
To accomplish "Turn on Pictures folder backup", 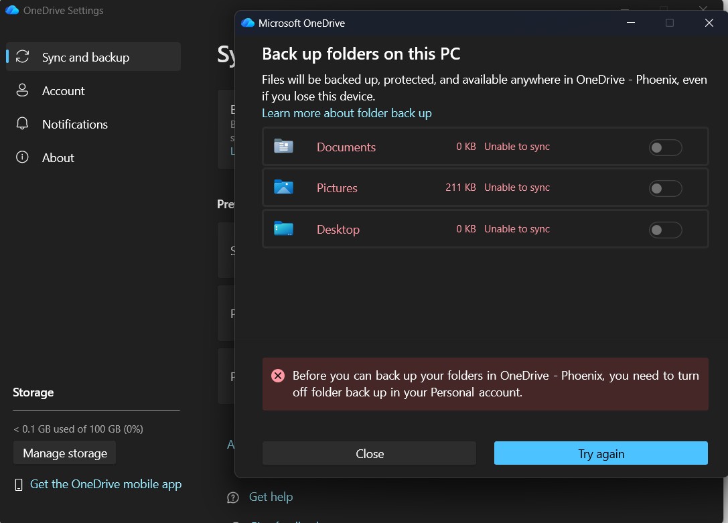I will click(665, 188).
